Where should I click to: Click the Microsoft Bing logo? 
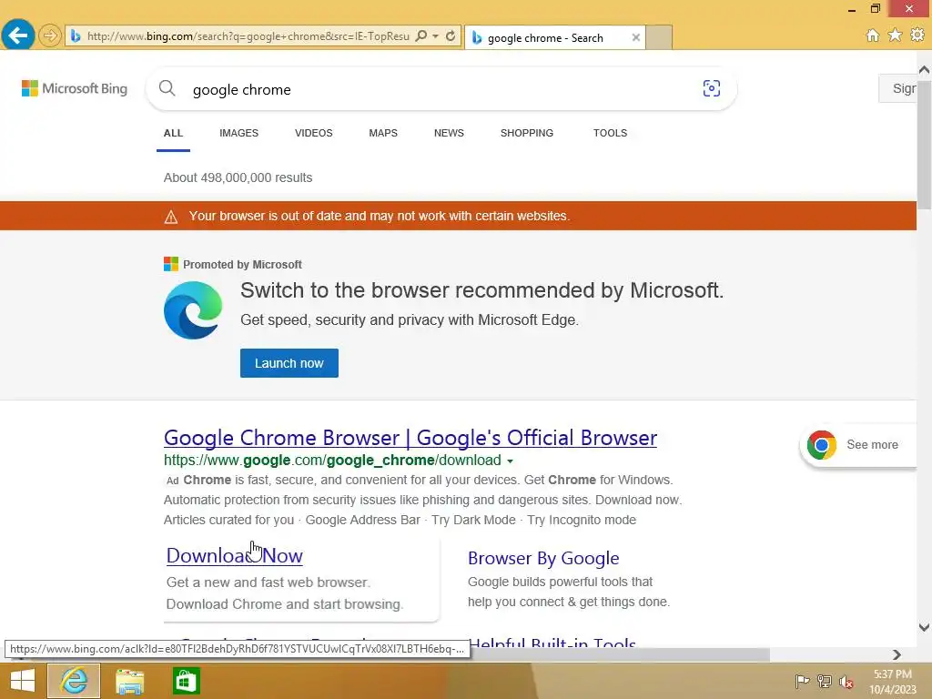pyautogui.click(x=75, y=88)
